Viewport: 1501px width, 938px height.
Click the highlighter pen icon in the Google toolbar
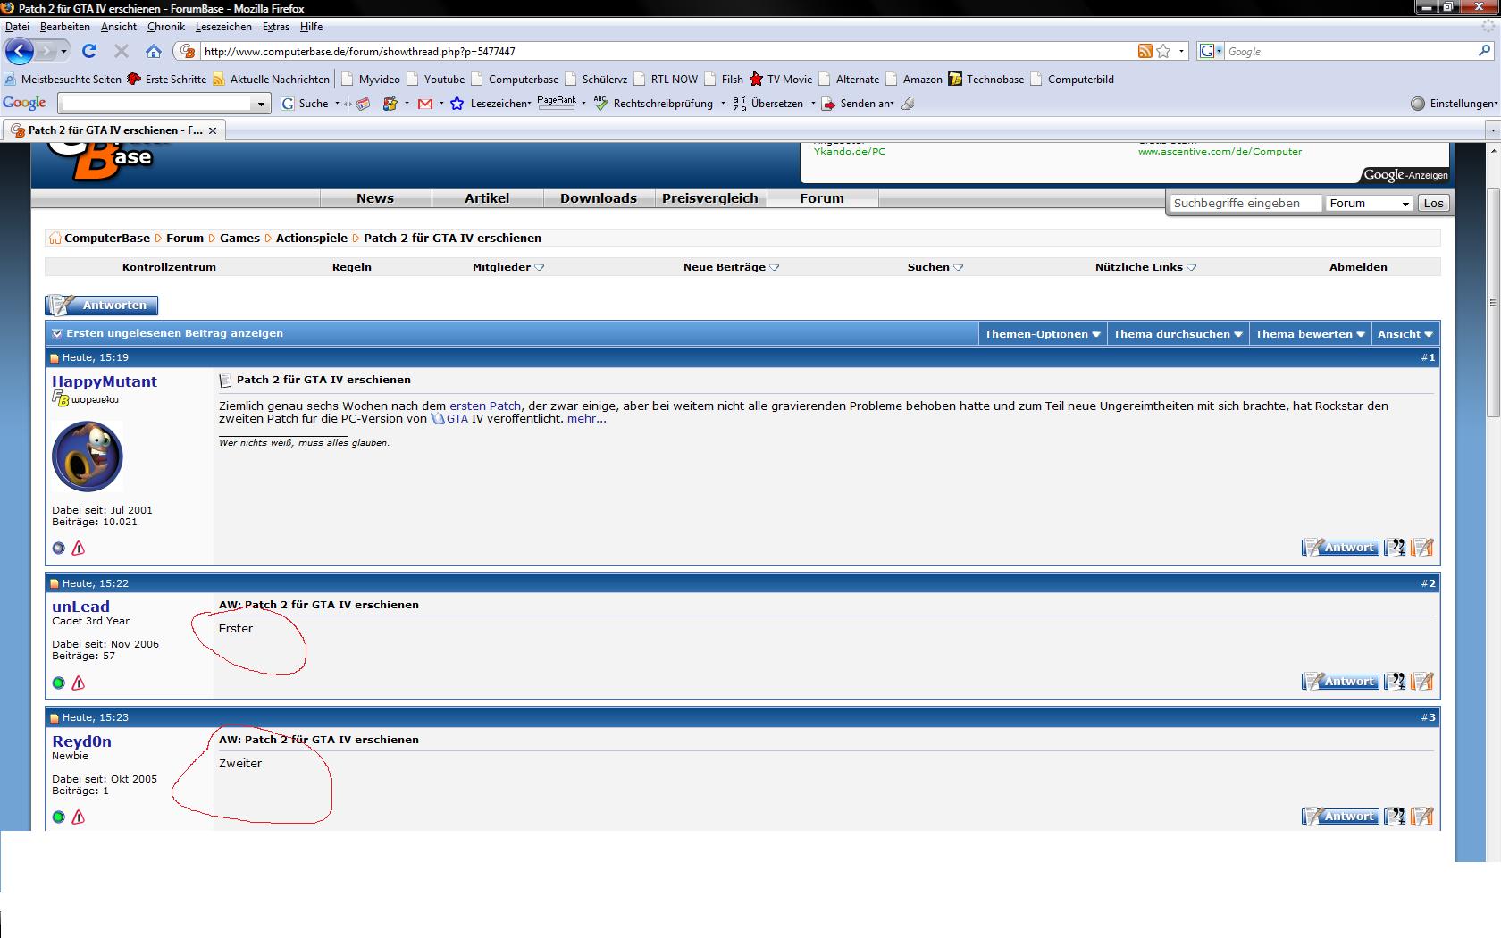908,104
